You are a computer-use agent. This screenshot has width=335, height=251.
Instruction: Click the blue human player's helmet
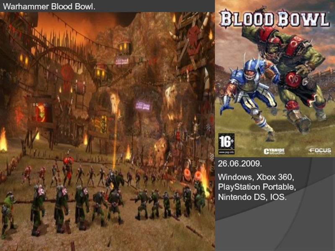[252, 70]
